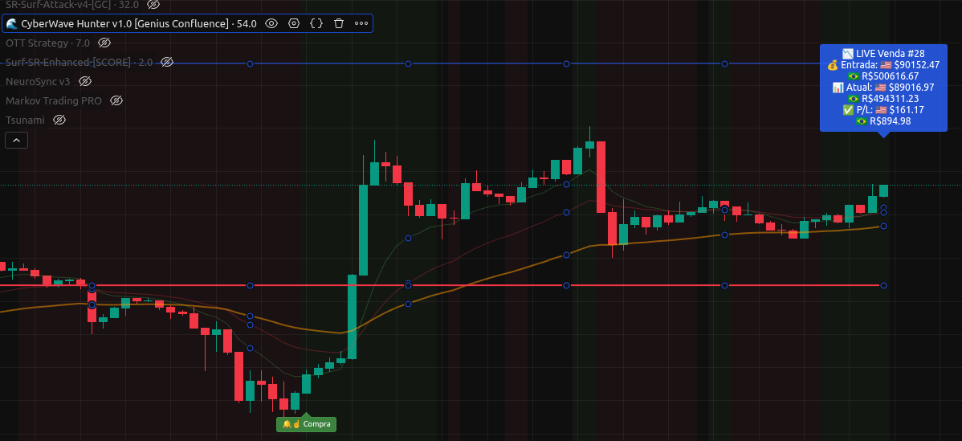Select the CyberWave Hunter v1.0 indicator title
This screenshot has width=962, height=441.
pyautogui.click(x=124, y=23)
